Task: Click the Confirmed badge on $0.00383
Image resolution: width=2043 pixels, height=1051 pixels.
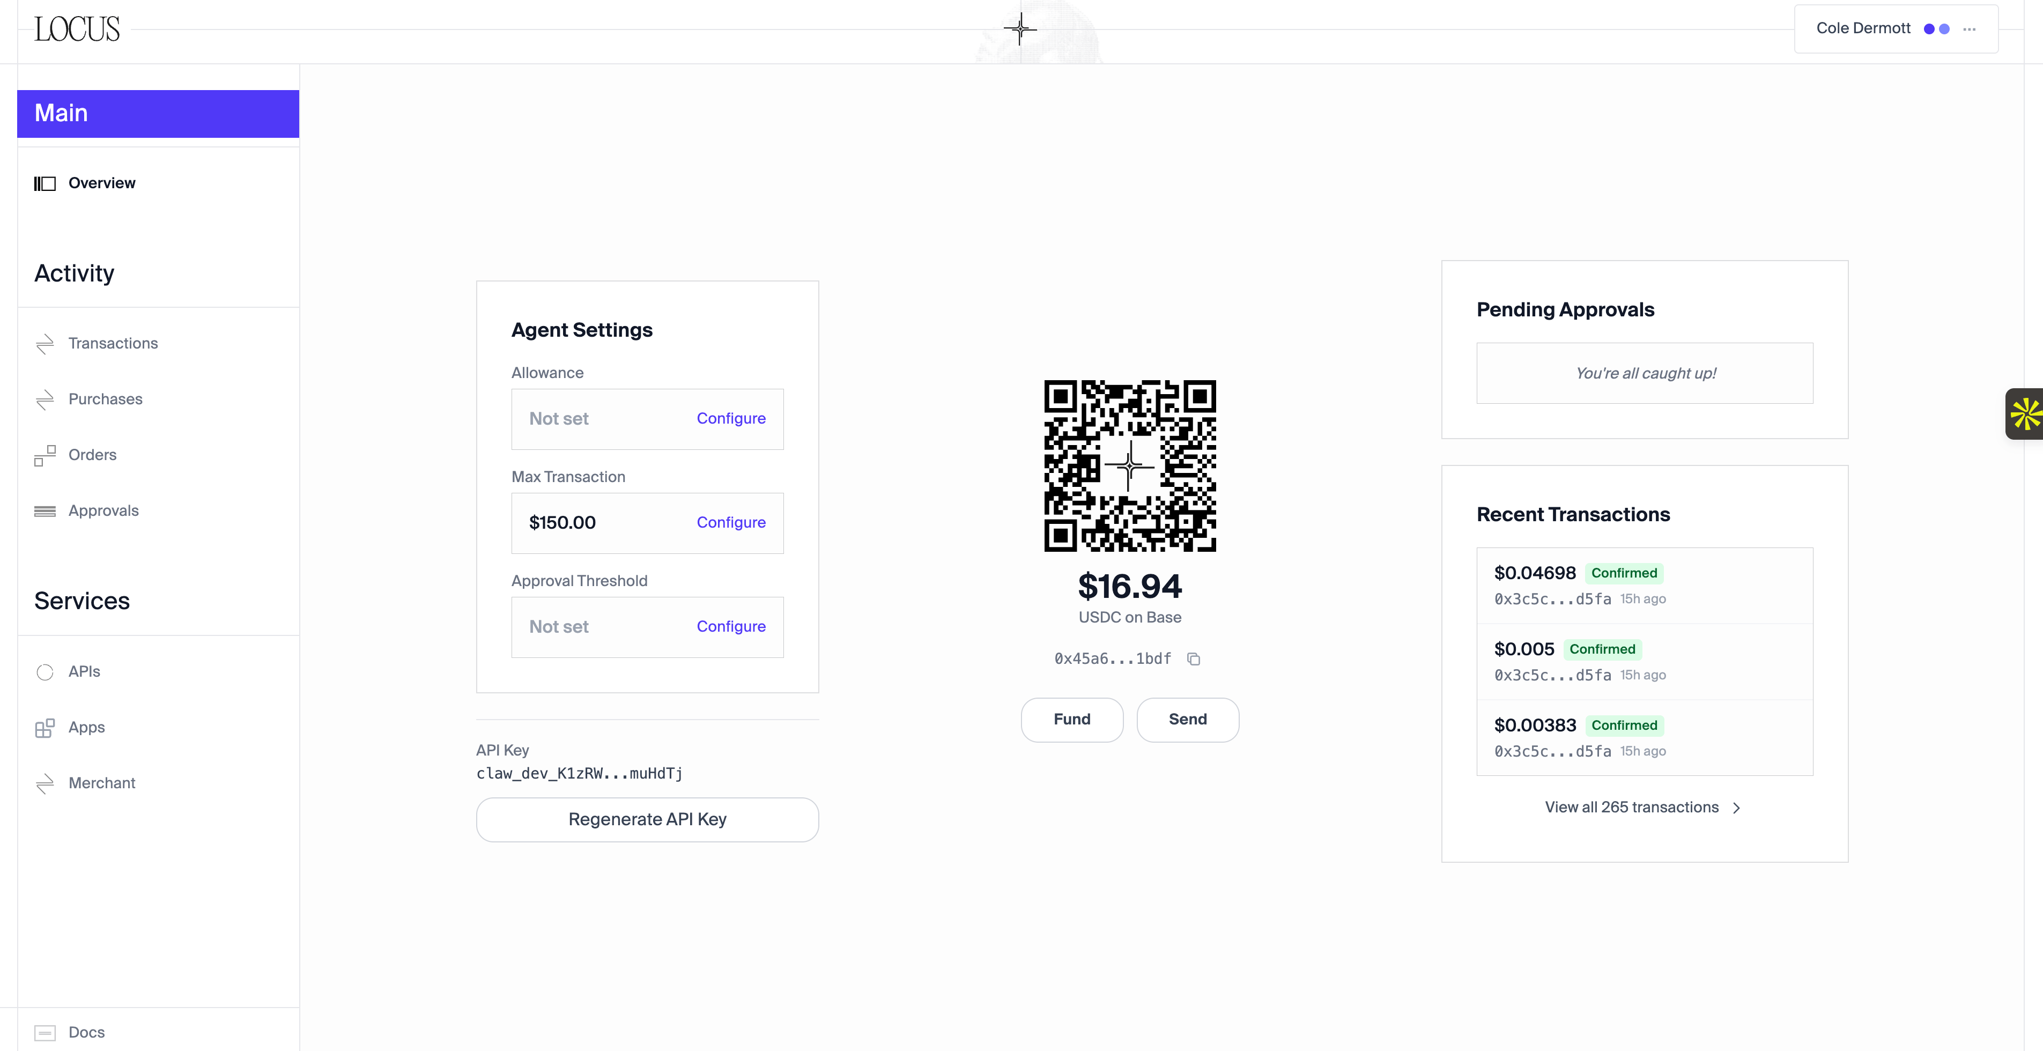Action: pos(1624,726)
